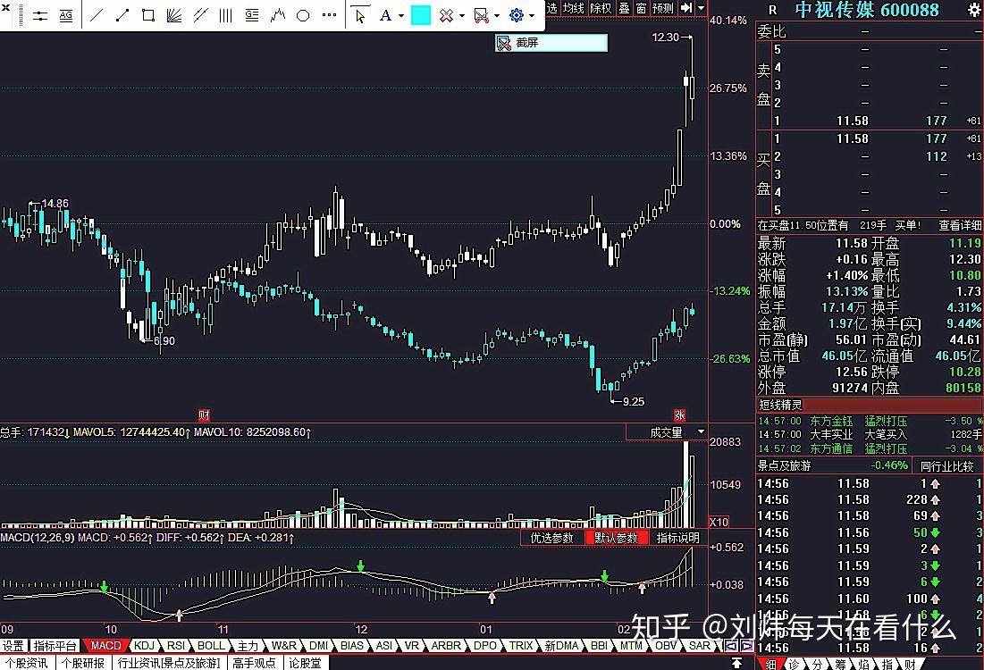Viewport: 984px width, 670px height.
Task: Select the price label annotation tool
Action: 252,16
